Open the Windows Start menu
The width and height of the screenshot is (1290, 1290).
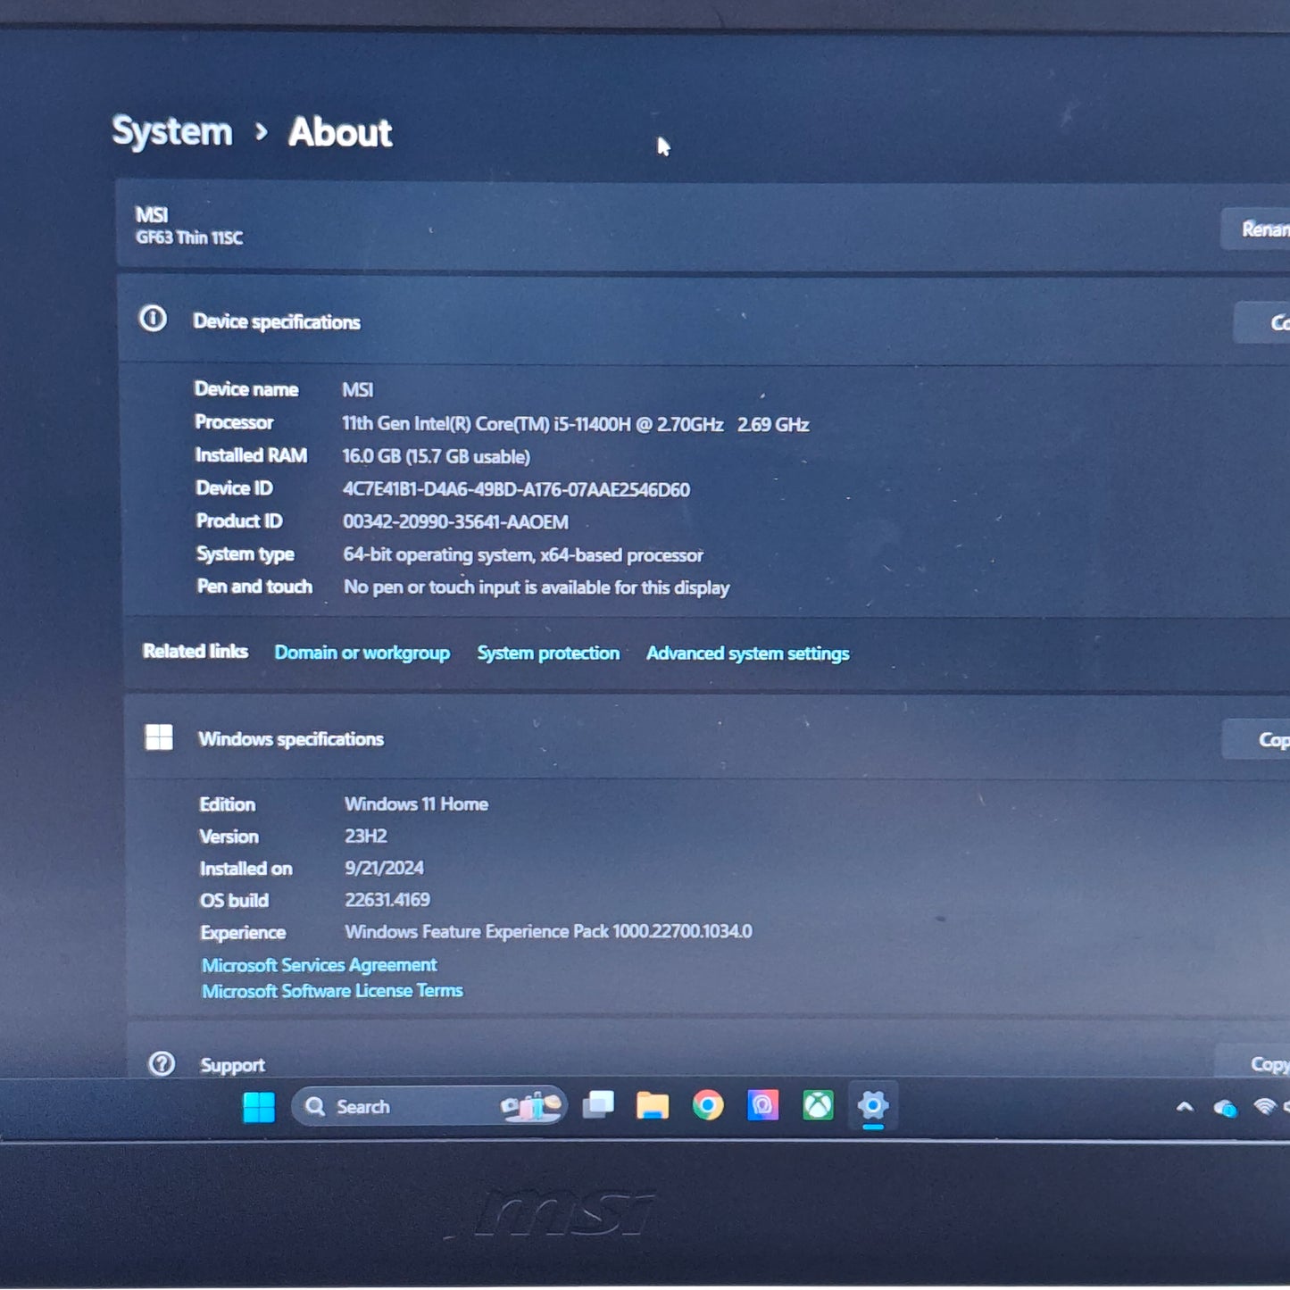(259, 1107)
